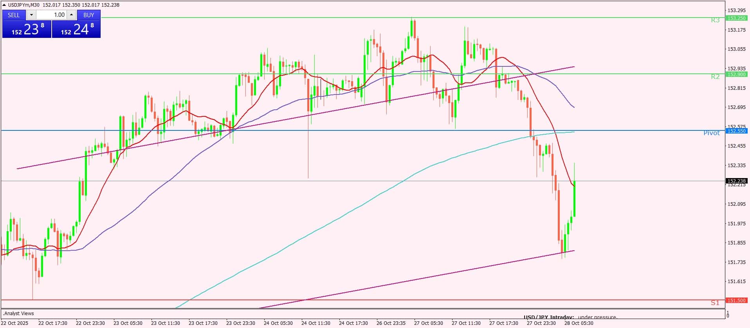Click the lot volume field showing 1.00
The image size is (750, 328).
[52, 15]
